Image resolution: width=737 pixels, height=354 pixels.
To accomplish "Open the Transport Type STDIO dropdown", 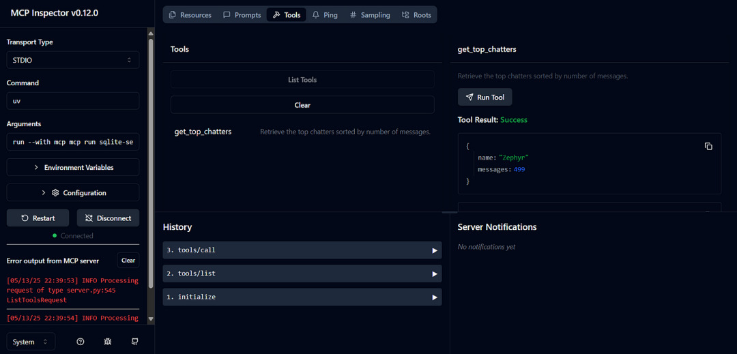I will tap(72, 60).
